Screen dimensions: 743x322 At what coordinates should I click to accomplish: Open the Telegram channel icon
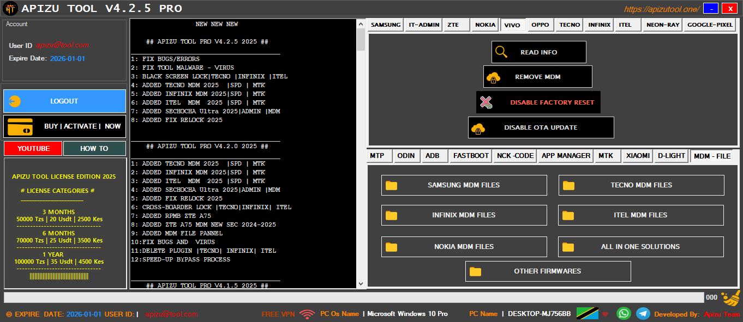tap(643, 313)
